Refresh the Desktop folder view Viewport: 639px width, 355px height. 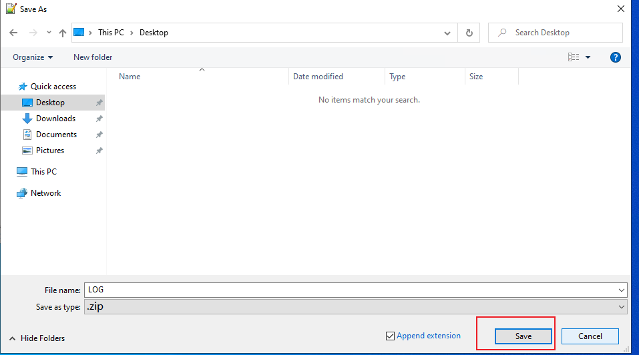pyautogui.click(x=469, y=33)
